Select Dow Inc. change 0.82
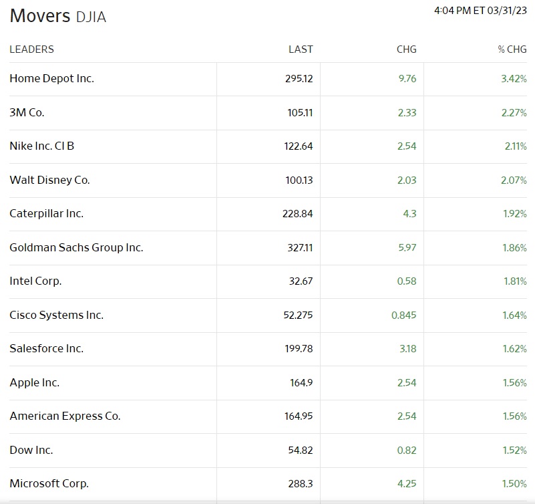This screenshot has height=504, width=535. coord(407,450)
